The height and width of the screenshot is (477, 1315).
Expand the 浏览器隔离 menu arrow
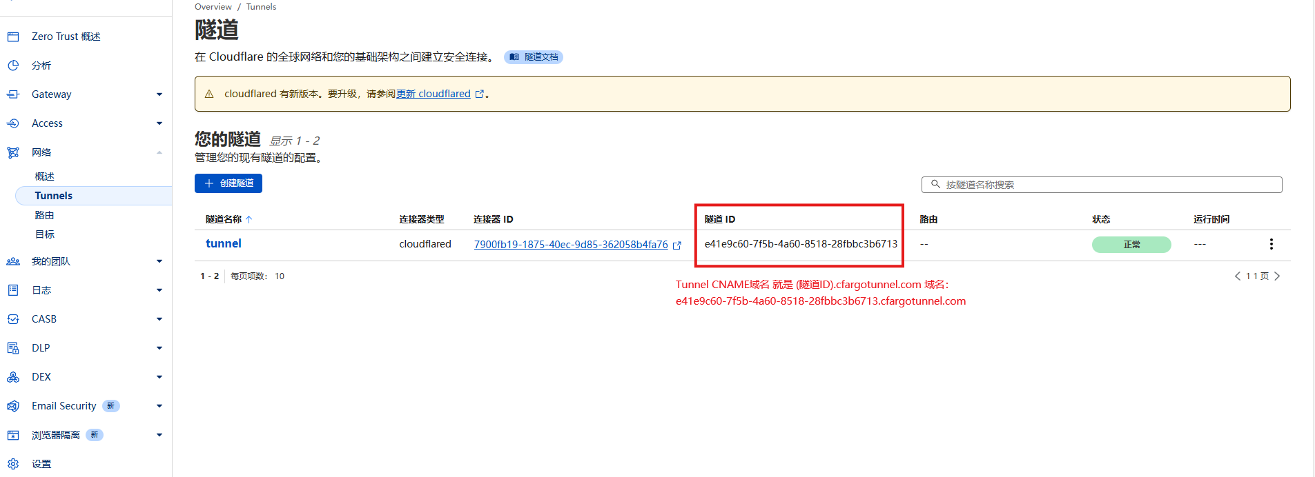coord(159,435)
